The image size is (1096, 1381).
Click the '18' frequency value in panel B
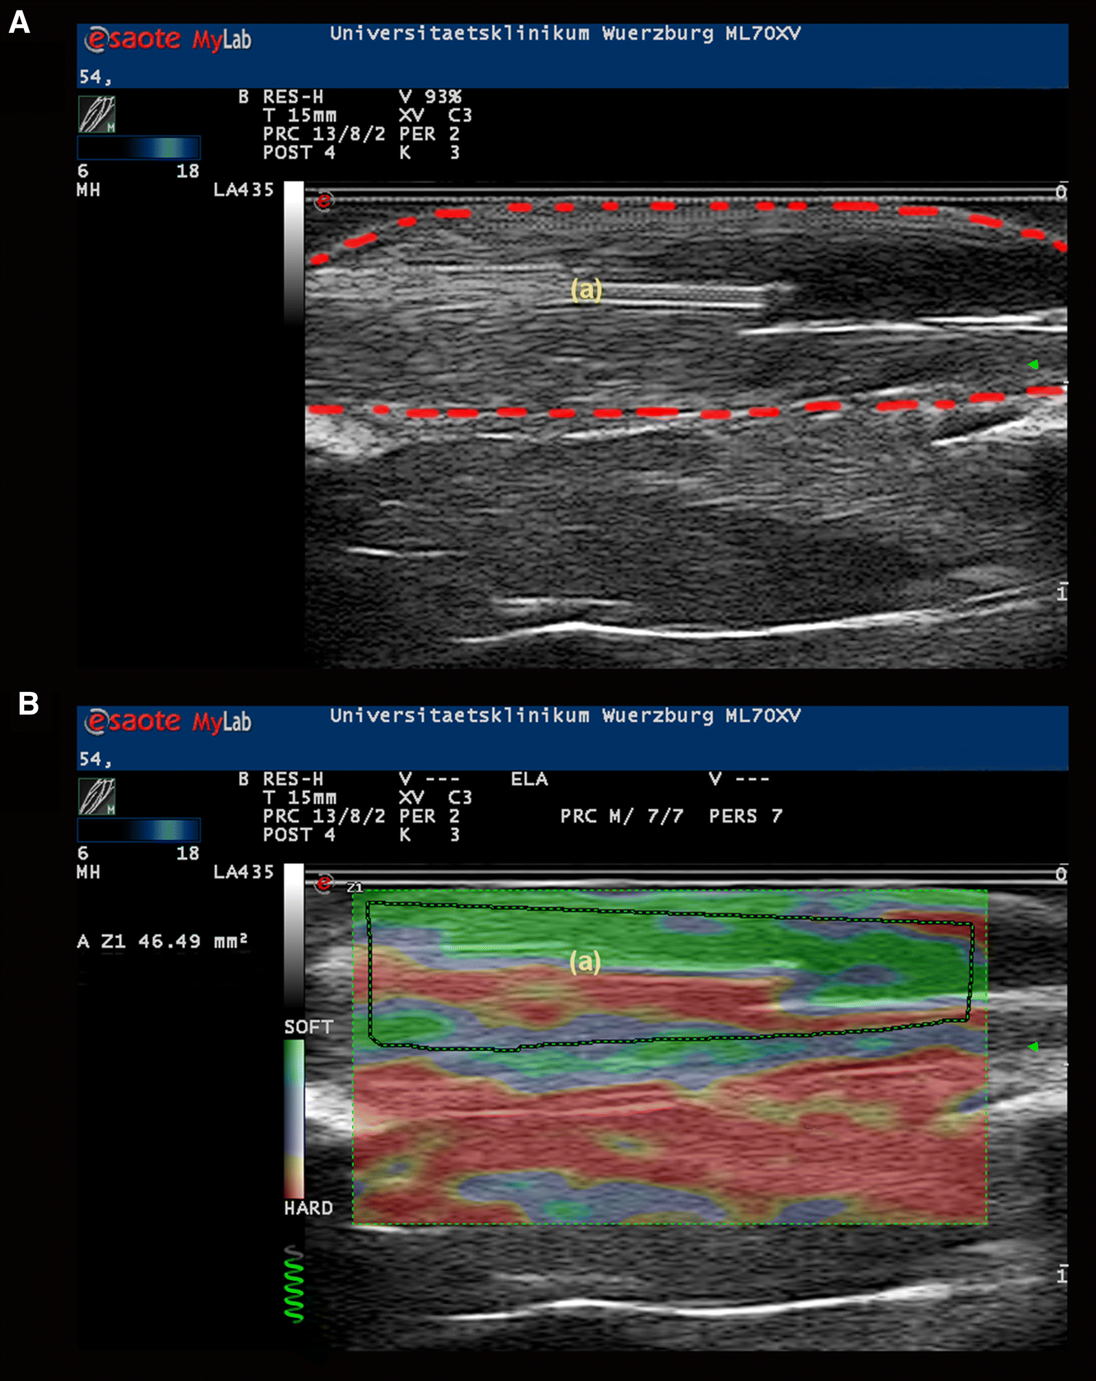point(188,853)
